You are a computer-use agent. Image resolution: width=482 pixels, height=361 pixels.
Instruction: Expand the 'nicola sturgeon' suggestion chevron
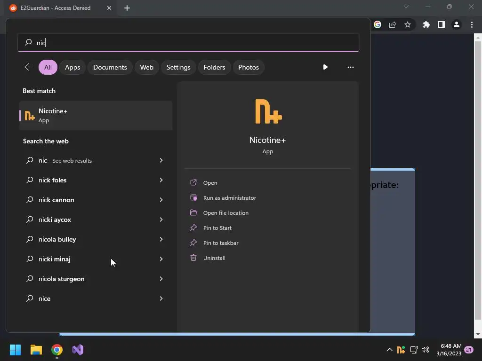tap(161, 279)
